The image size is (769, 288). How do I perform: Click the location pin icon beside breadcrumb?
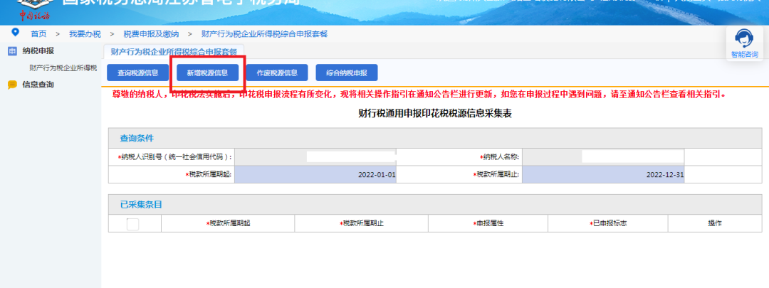coord(15,33)
